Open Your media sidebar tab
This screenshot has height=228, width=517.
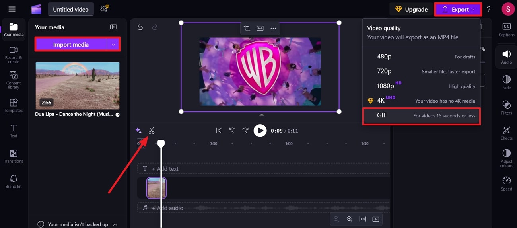(x=14, y=30)
